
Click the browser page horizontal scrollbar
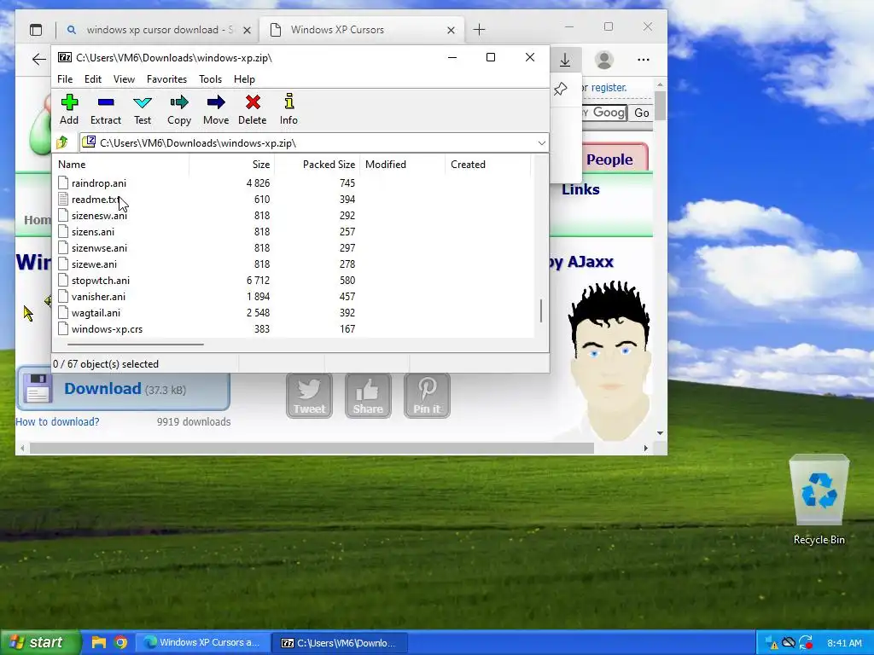point(312,448)
